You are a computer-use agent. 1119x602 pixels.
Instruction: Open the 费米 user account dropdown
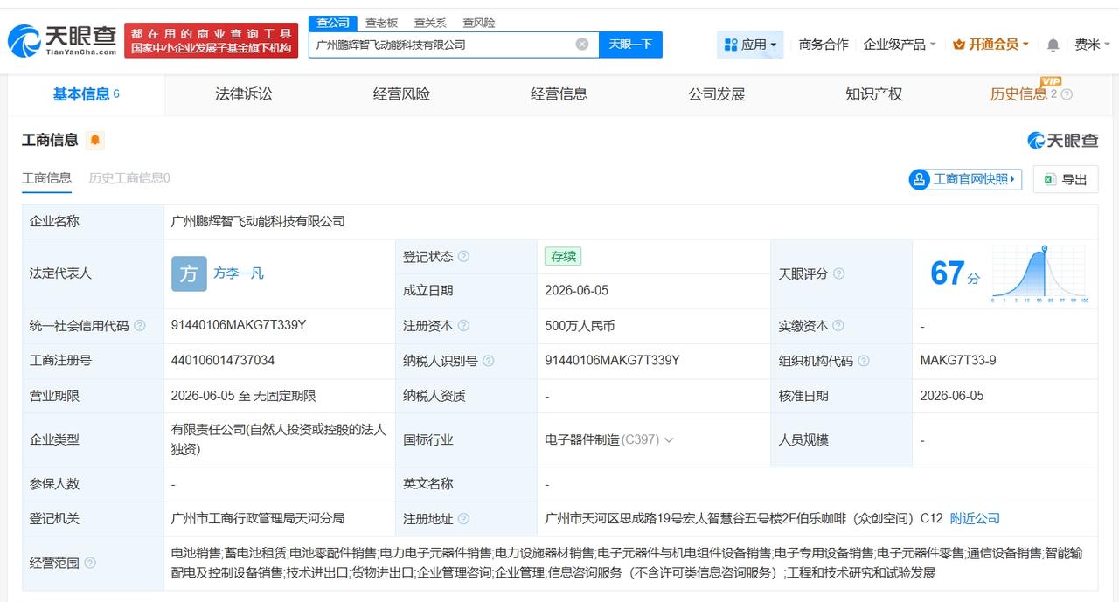(1093, 45)
